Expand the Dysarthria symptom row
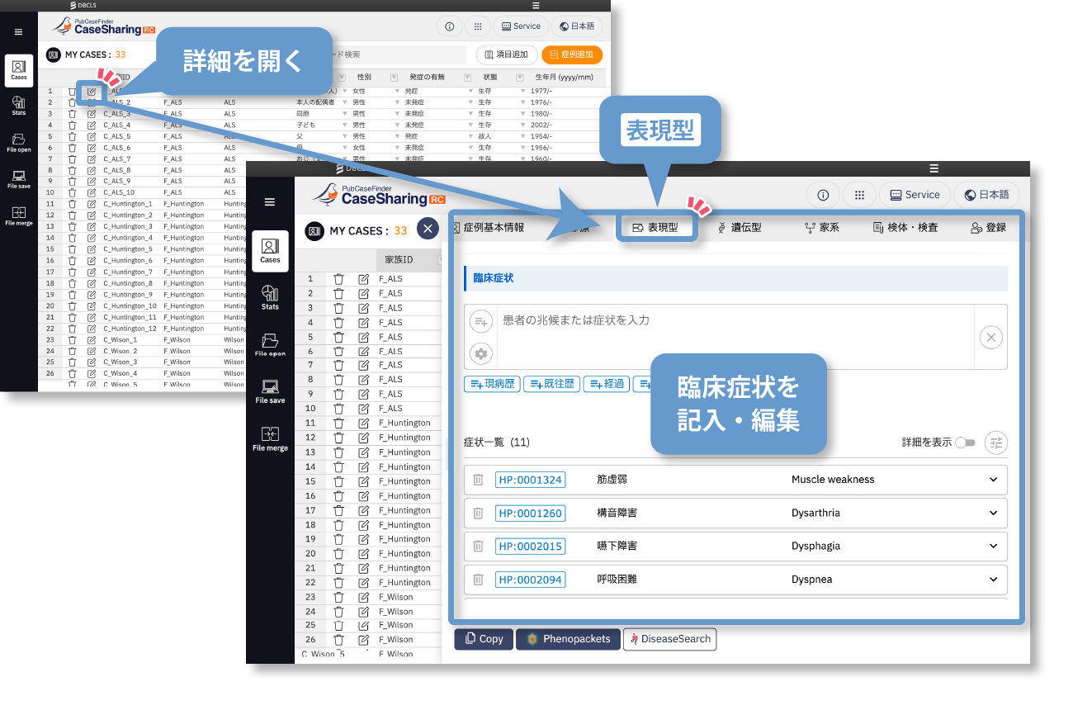This screenshot has width=1073, height=710. point(993,513)
